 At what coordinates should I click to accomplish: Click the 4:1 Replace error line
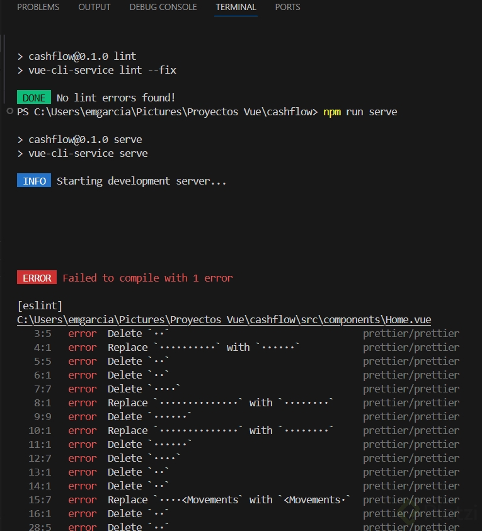point(203,348)
